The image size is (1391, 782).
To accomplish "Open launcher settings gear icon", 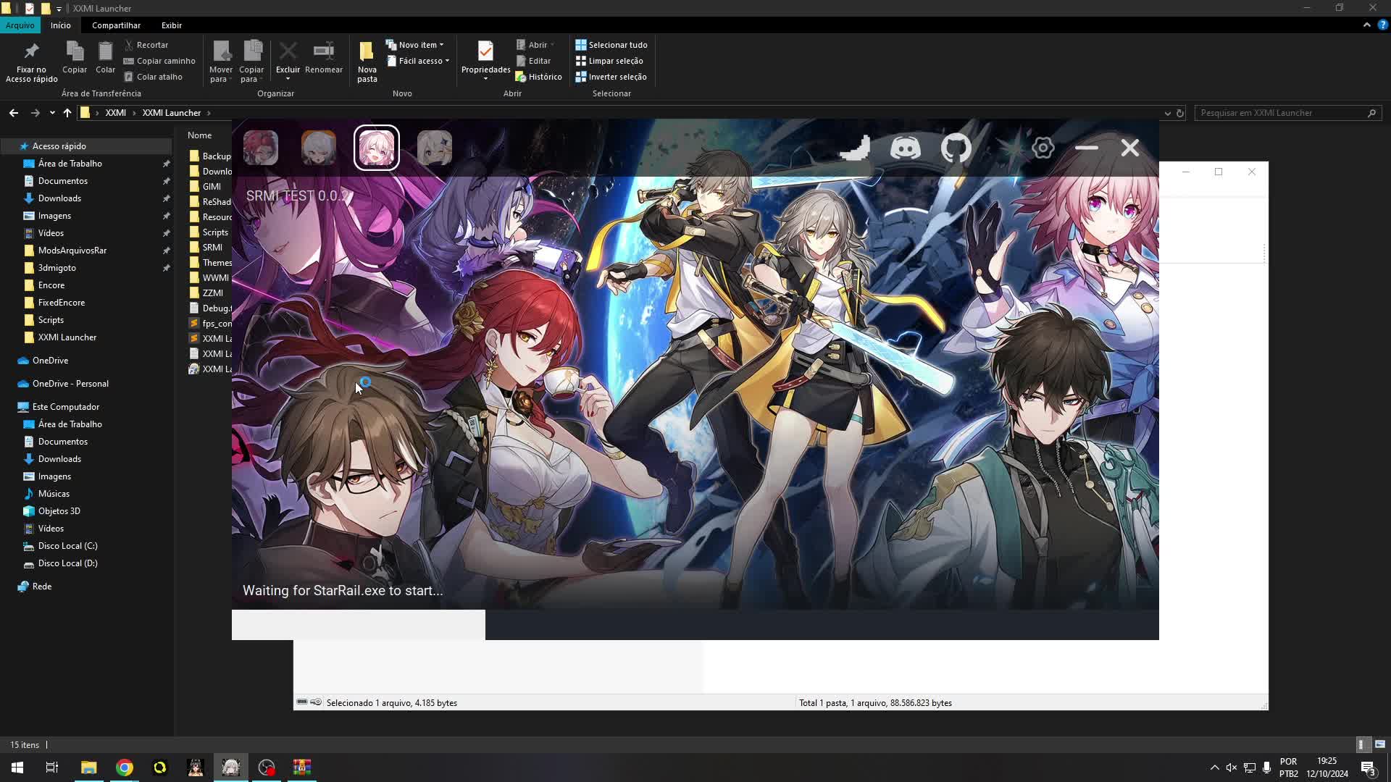I will [1043, 148].
